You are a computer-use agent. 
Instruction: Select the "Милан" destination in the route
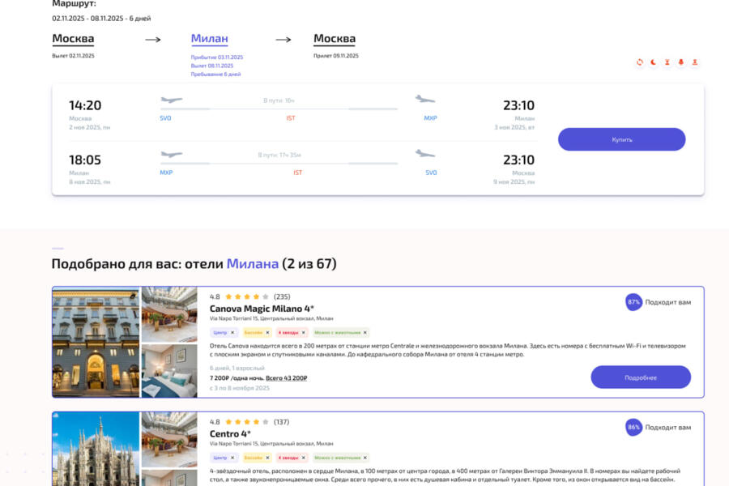point(209,39)
